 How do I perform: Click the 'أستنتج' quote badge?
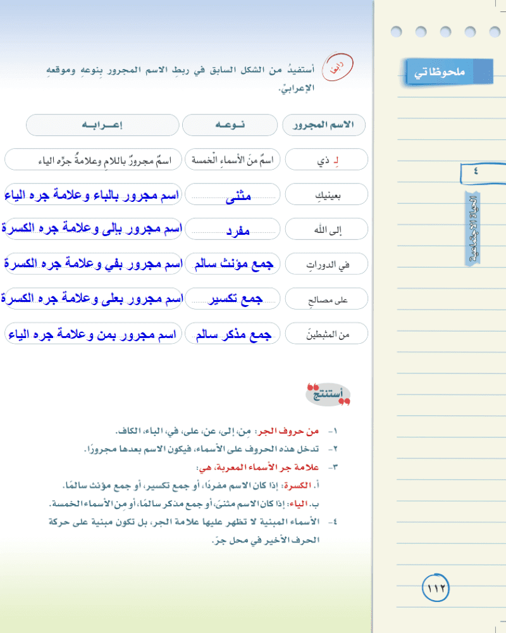click(328, 394)
